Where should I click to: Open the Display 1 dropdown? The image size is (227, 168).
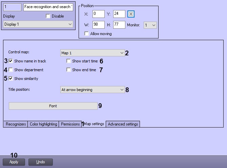pos(38,24)
